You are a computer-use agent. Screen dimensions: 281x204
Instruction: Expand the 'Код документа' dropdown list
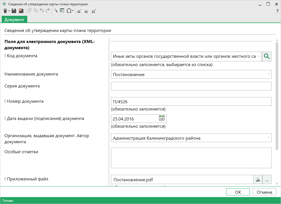259,56
